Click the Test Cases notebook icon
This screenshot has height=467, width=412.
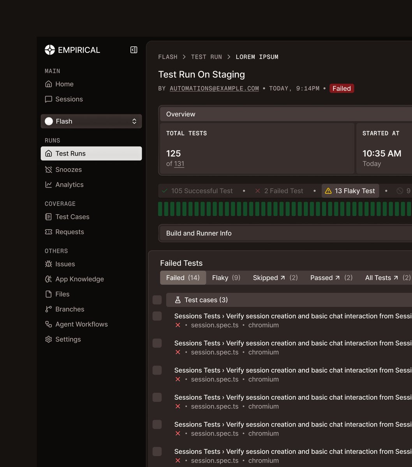[x=49, y=217]
